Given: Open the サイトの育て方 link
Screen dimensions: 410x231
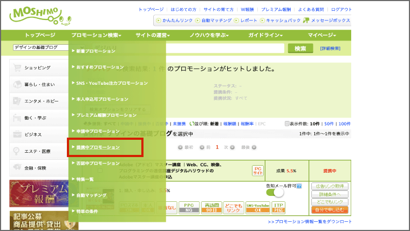Looking at the screenshot, I should coord(218,10).
